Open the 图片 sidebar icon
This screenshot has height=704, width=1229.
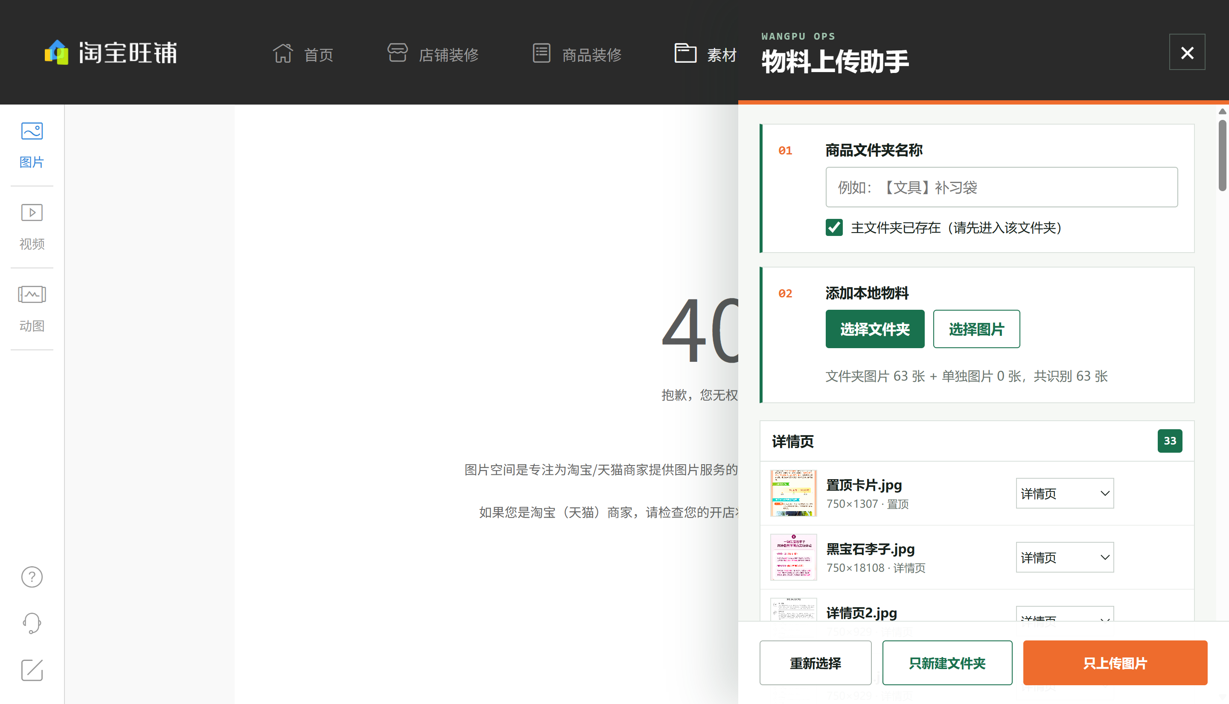(32, 131)
